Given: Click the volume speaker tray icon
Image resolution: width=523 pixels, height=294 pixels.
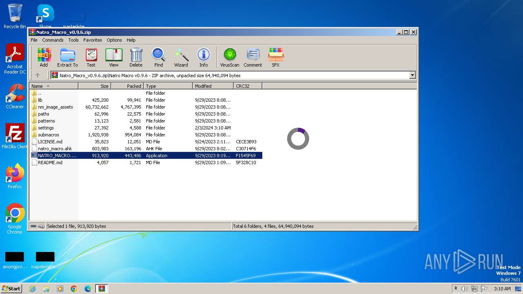Looking at the screenshot, I should click(465, 289).
